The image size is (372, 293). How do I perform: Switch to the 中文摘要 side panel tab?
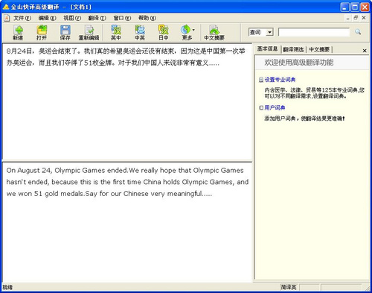pos(319,49)
